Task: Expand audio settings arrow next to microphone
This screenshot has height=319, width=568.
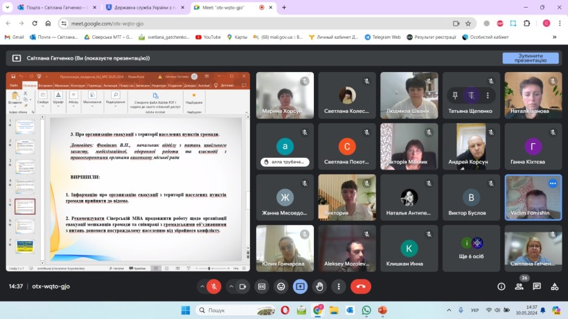Action: (202, 286)
